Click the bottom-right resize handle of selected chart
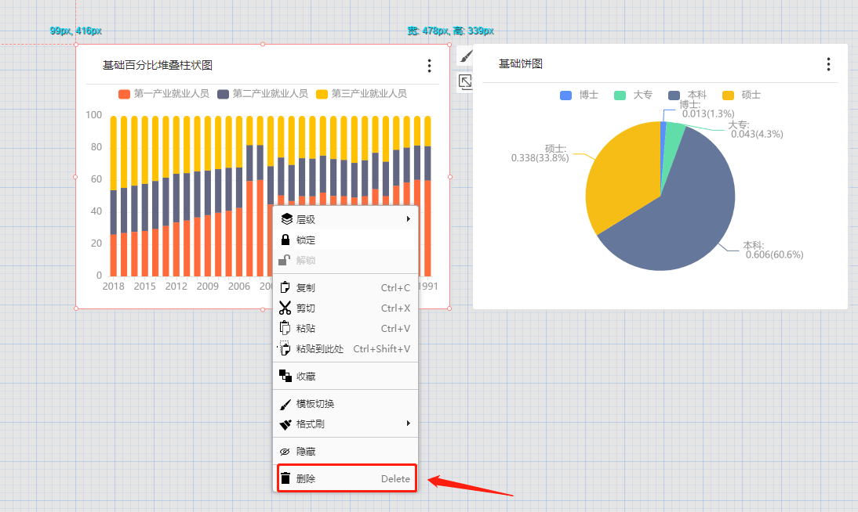858x512 pixels. 450,308
